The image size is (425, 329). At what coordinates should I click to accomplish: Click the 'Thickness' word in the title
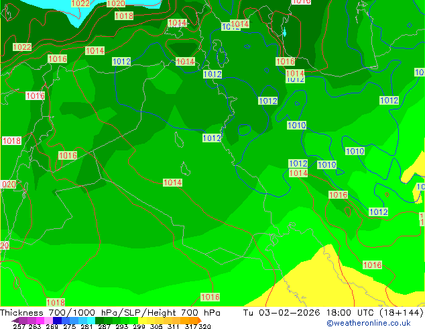[21, 313]
